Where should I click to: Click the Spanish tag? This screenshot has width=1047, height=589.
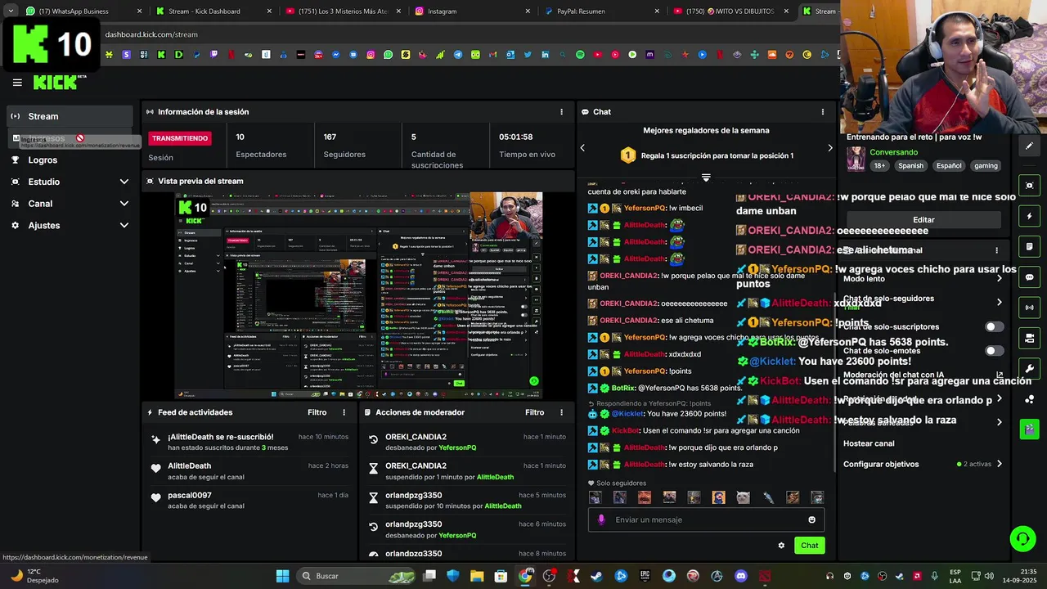point(910,165)
